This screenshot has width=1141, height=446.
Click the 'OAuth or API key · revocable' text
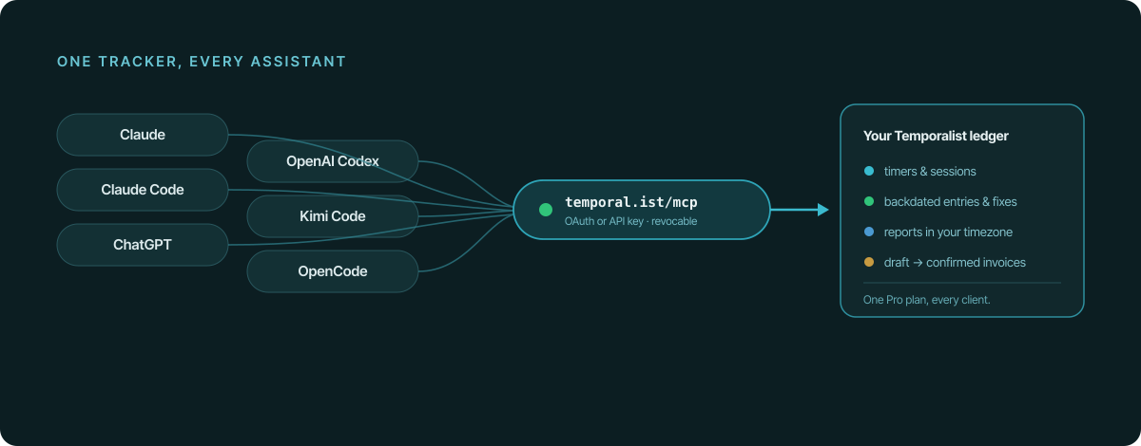click(x=630, y=221)
